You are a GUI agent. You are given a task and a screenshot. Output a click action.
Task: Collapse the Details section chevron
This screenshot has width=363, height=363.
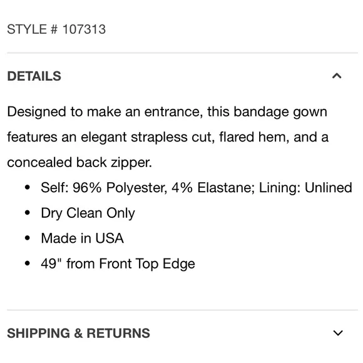click(x=337, y=76)
